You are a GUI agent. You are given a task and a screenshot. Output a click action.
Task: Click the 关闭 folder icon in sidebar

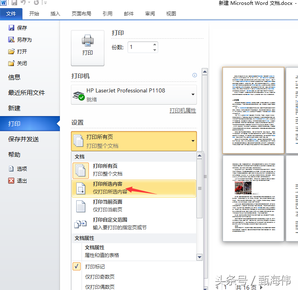pos(11,63)
